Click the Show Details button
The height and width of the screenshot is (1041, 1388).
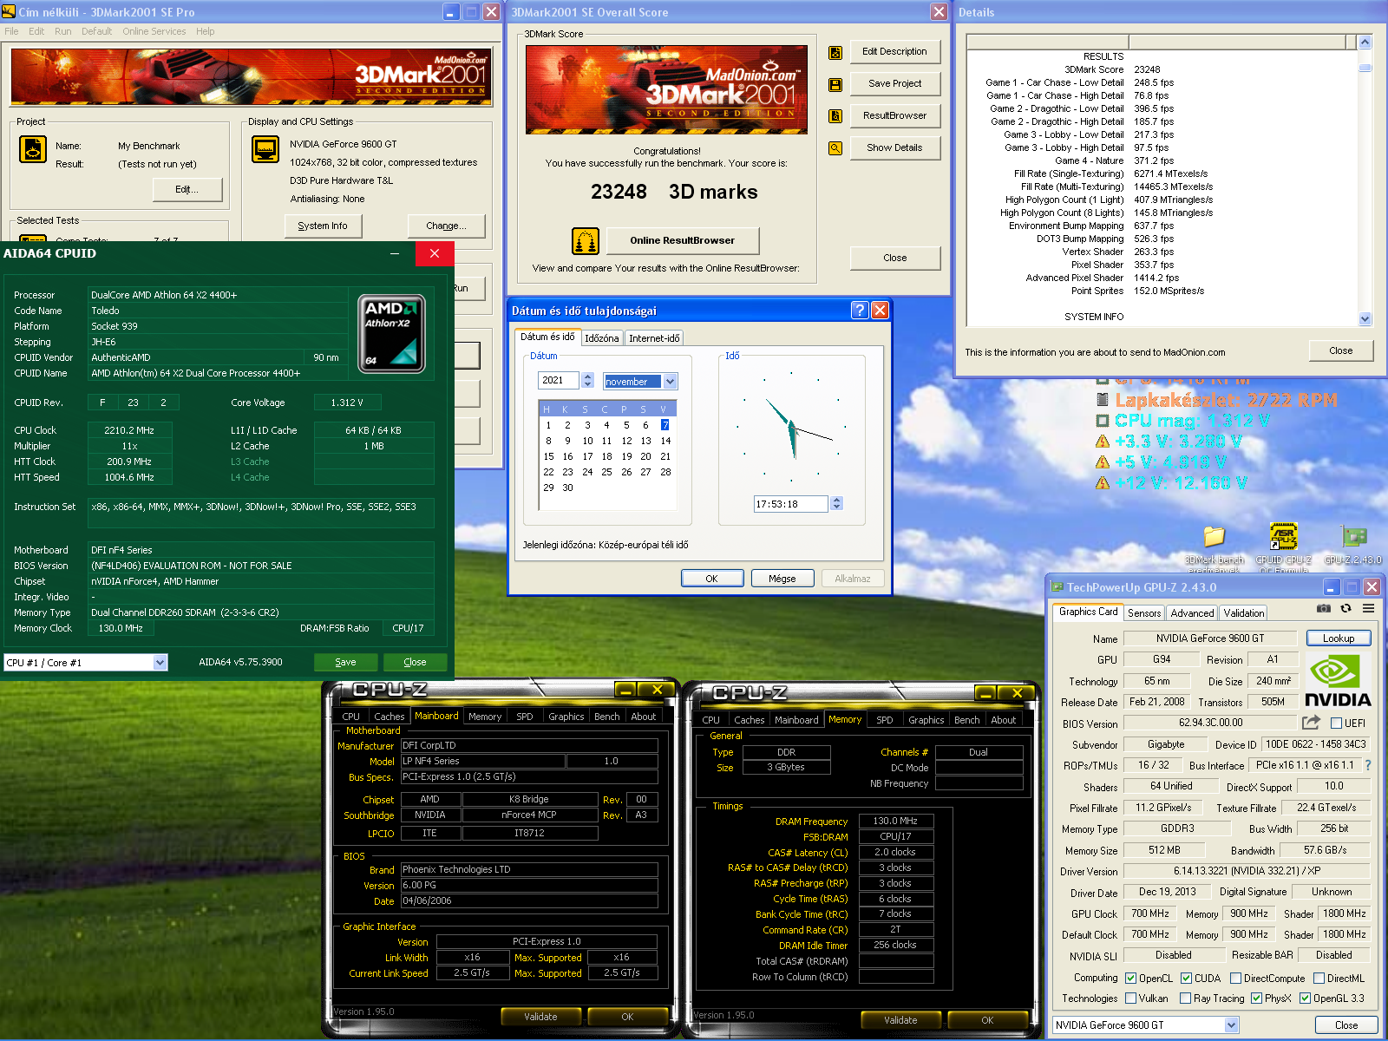pyautogui.click(x=894, y=147)
